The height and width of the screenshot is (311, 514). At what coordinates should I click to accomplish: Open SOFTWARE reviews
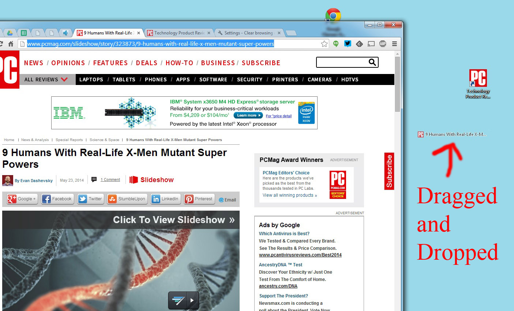[213, 79]
